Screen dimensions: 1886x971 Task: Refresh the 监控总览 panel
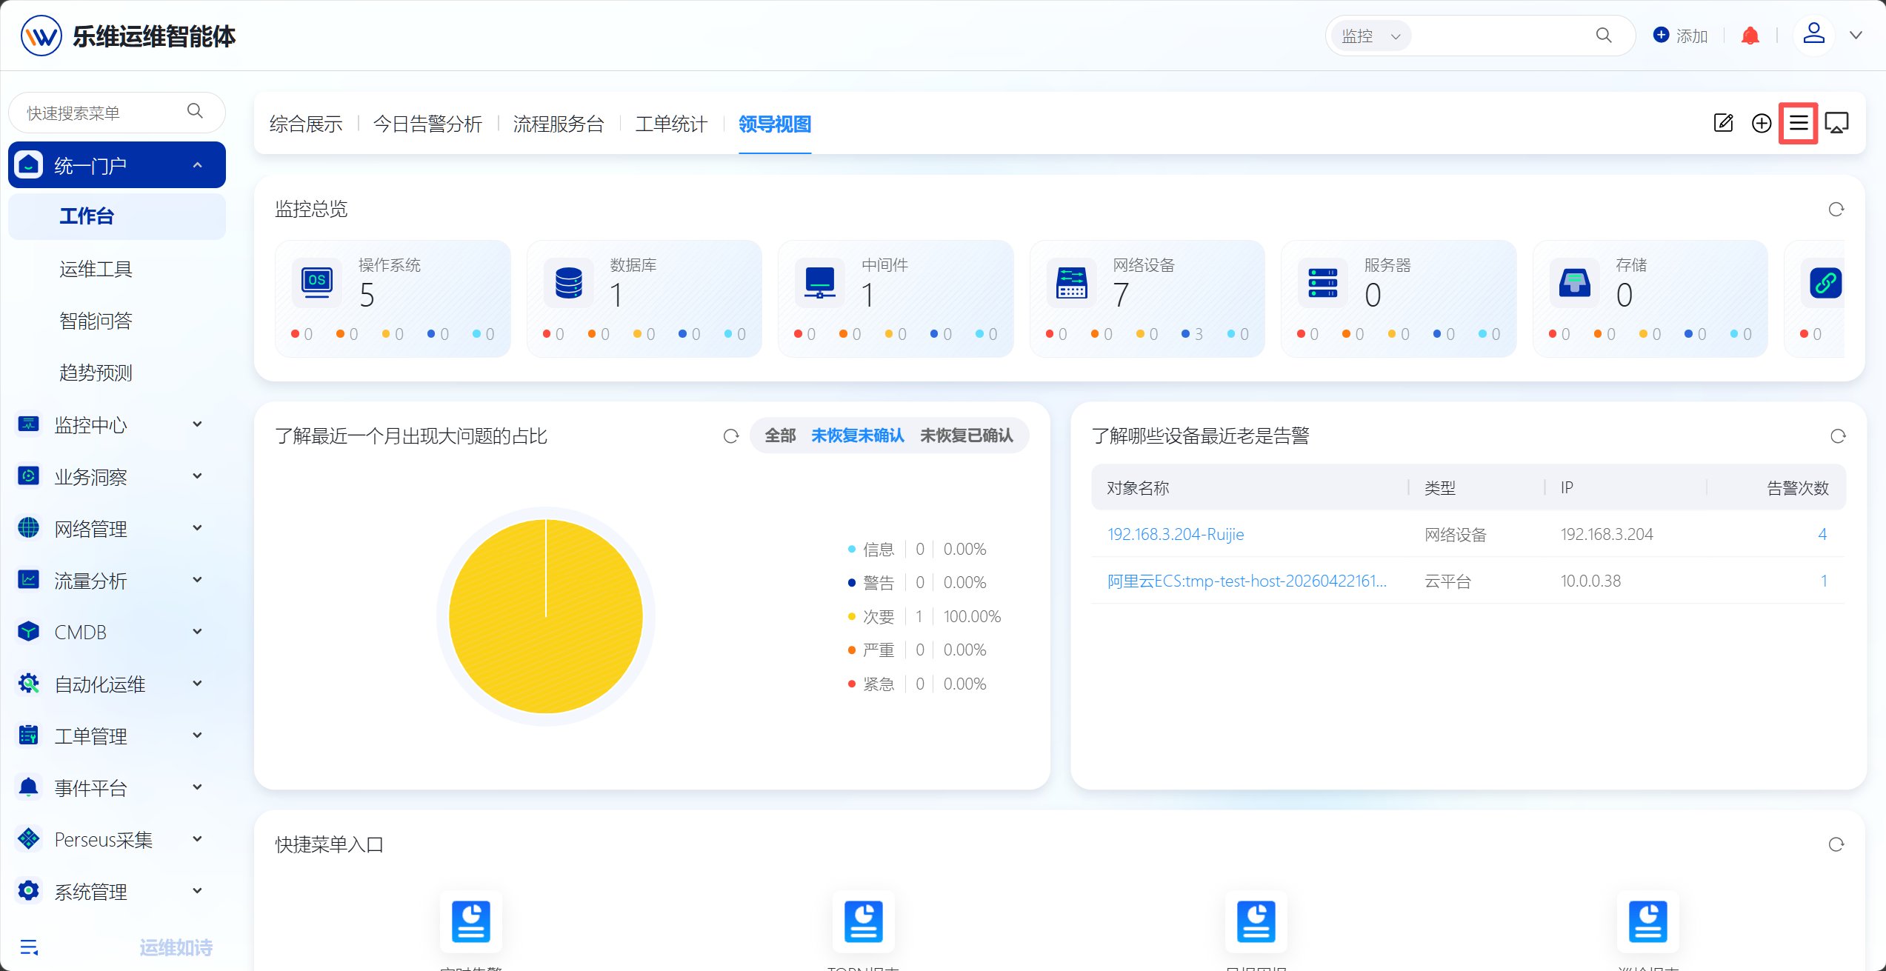(x=1836, y=210)
